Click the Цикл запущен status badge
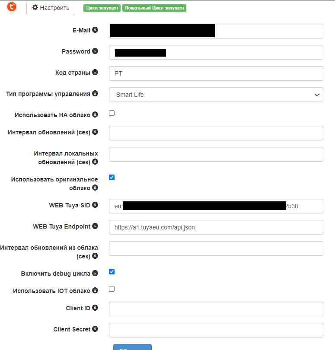Screen dimensions: 335x350 102,8
